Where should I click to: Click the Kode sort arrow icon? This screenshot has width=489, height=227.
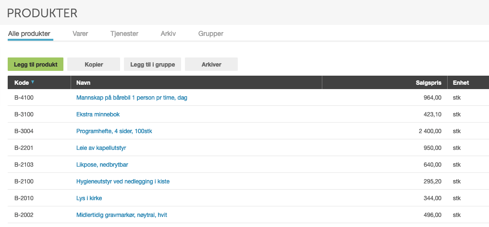tap(33, 82)
